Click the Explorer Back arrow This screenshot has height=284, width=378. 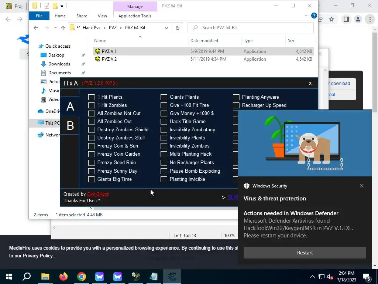(x=36, y=28)
